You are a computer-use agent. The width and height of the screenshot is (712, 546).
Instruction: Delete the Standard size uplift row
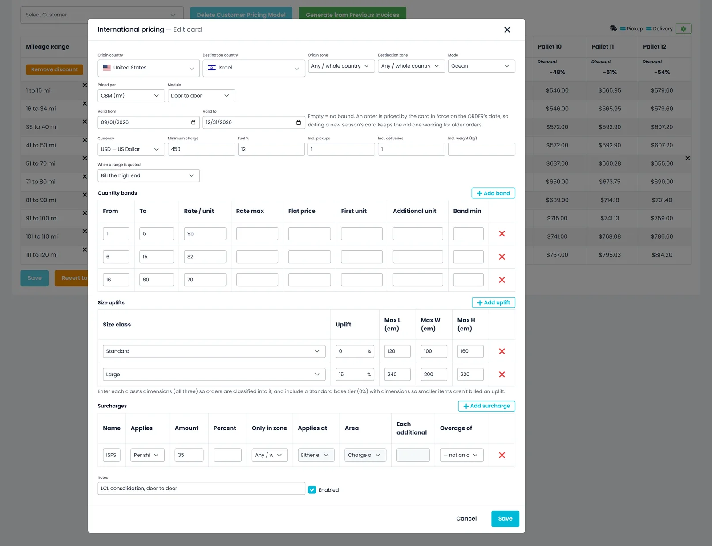(x=502, y=351)
